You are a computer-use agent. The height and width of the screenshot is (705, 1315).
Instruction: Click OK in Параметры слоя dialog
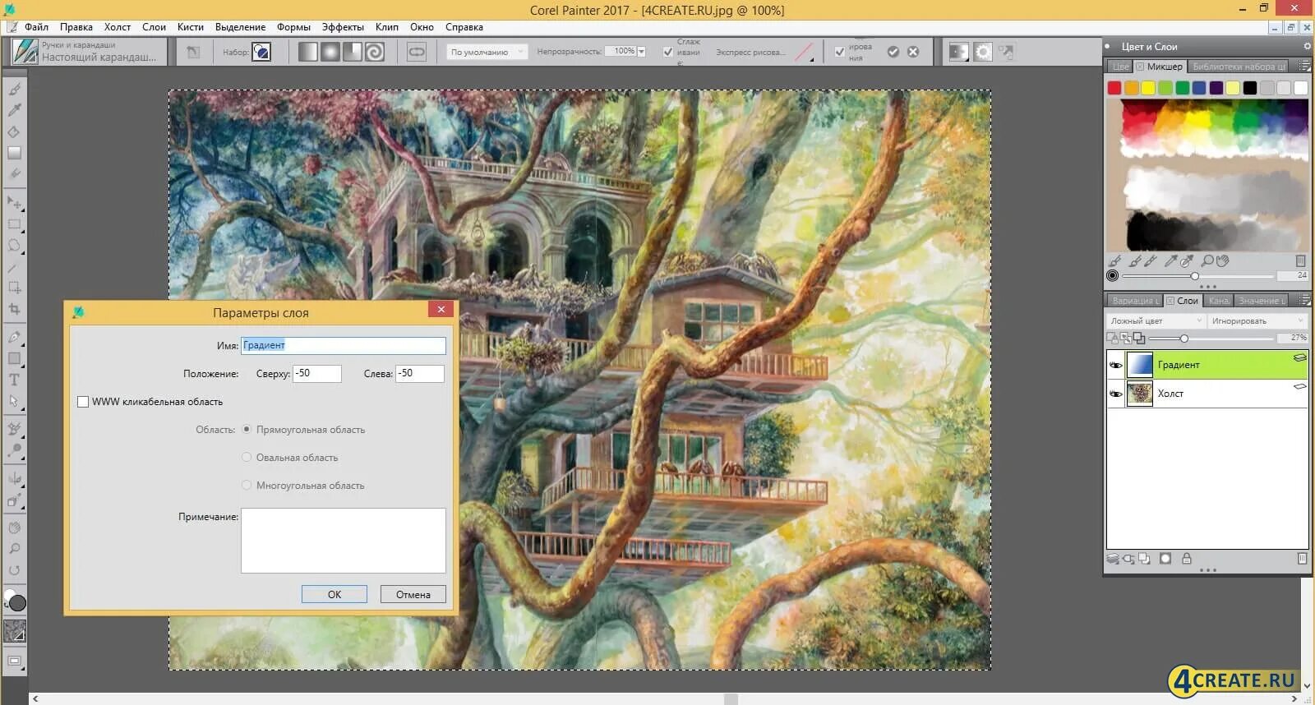(x=335, y=594)
